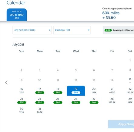This screenshot has height=132, width=134.
Task: Choose July 23 with 60K badge
Action: tap(22, 101)
